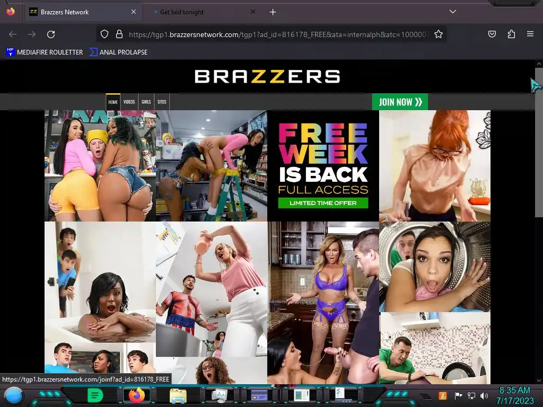Open the Firefox hamburger application menu
This screenshot has width=543, height=407.
tap(530, 34)
